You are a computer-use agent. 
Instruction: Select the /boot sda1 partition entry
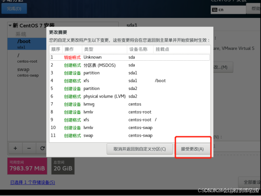point(27,44)
